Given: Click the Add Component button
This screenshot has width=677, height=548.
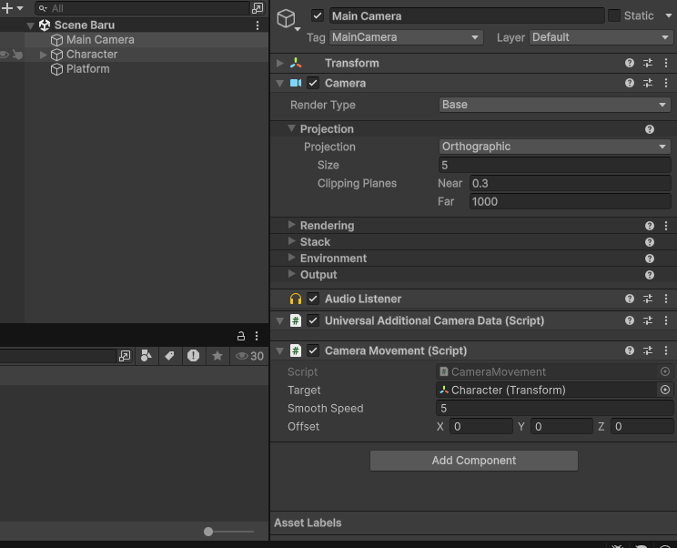Looking at the screenshot, I should coord(474,461).
